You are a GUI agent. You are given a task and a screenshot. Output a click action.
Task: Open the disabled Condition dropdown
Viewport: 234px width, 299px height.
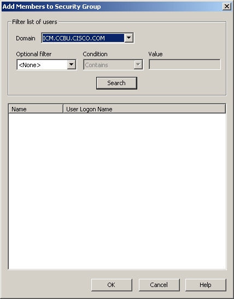138,65
